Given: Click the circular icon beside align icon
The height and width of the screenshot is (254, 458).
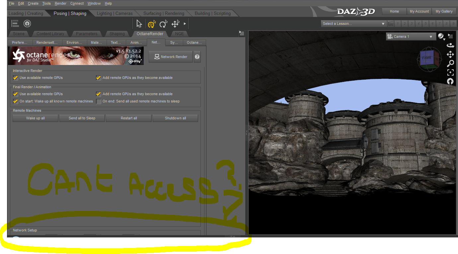Looking at the screenshot, I should point(27,24).
